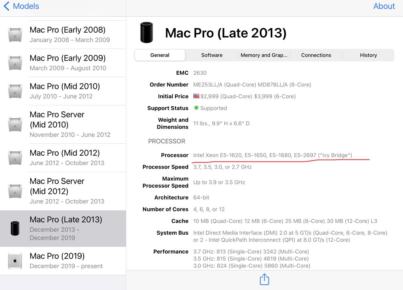Select Mac Pro (2019) row
Screen dimensions: 403x290
click(63, 261)
